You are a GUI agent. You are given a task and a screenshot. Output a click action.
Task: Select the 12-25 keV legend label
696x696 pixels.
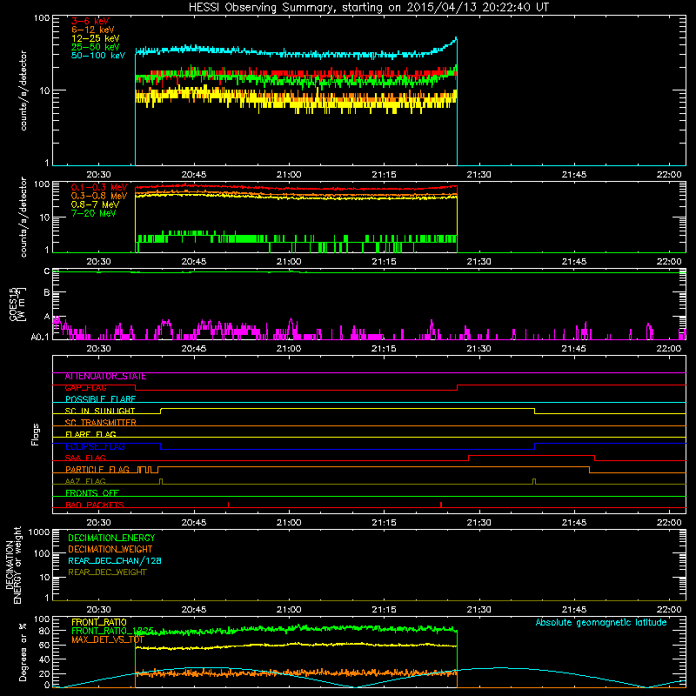96,38
